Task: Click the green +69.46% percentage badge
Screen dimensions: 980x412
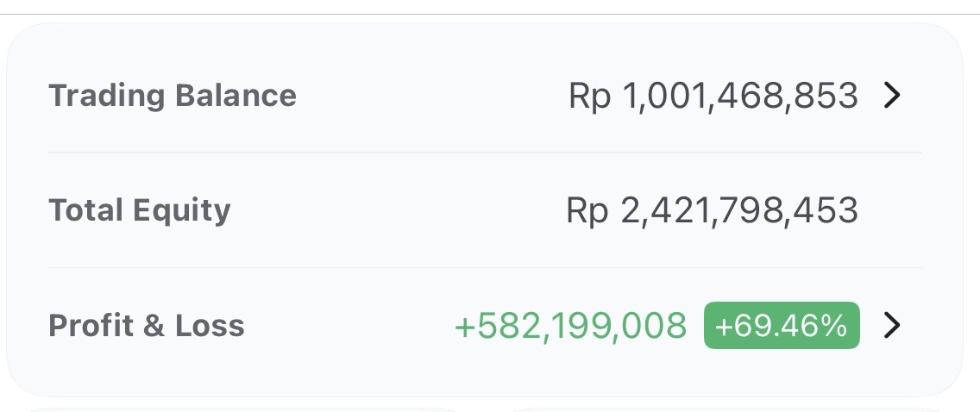Action: click(782, 326)
